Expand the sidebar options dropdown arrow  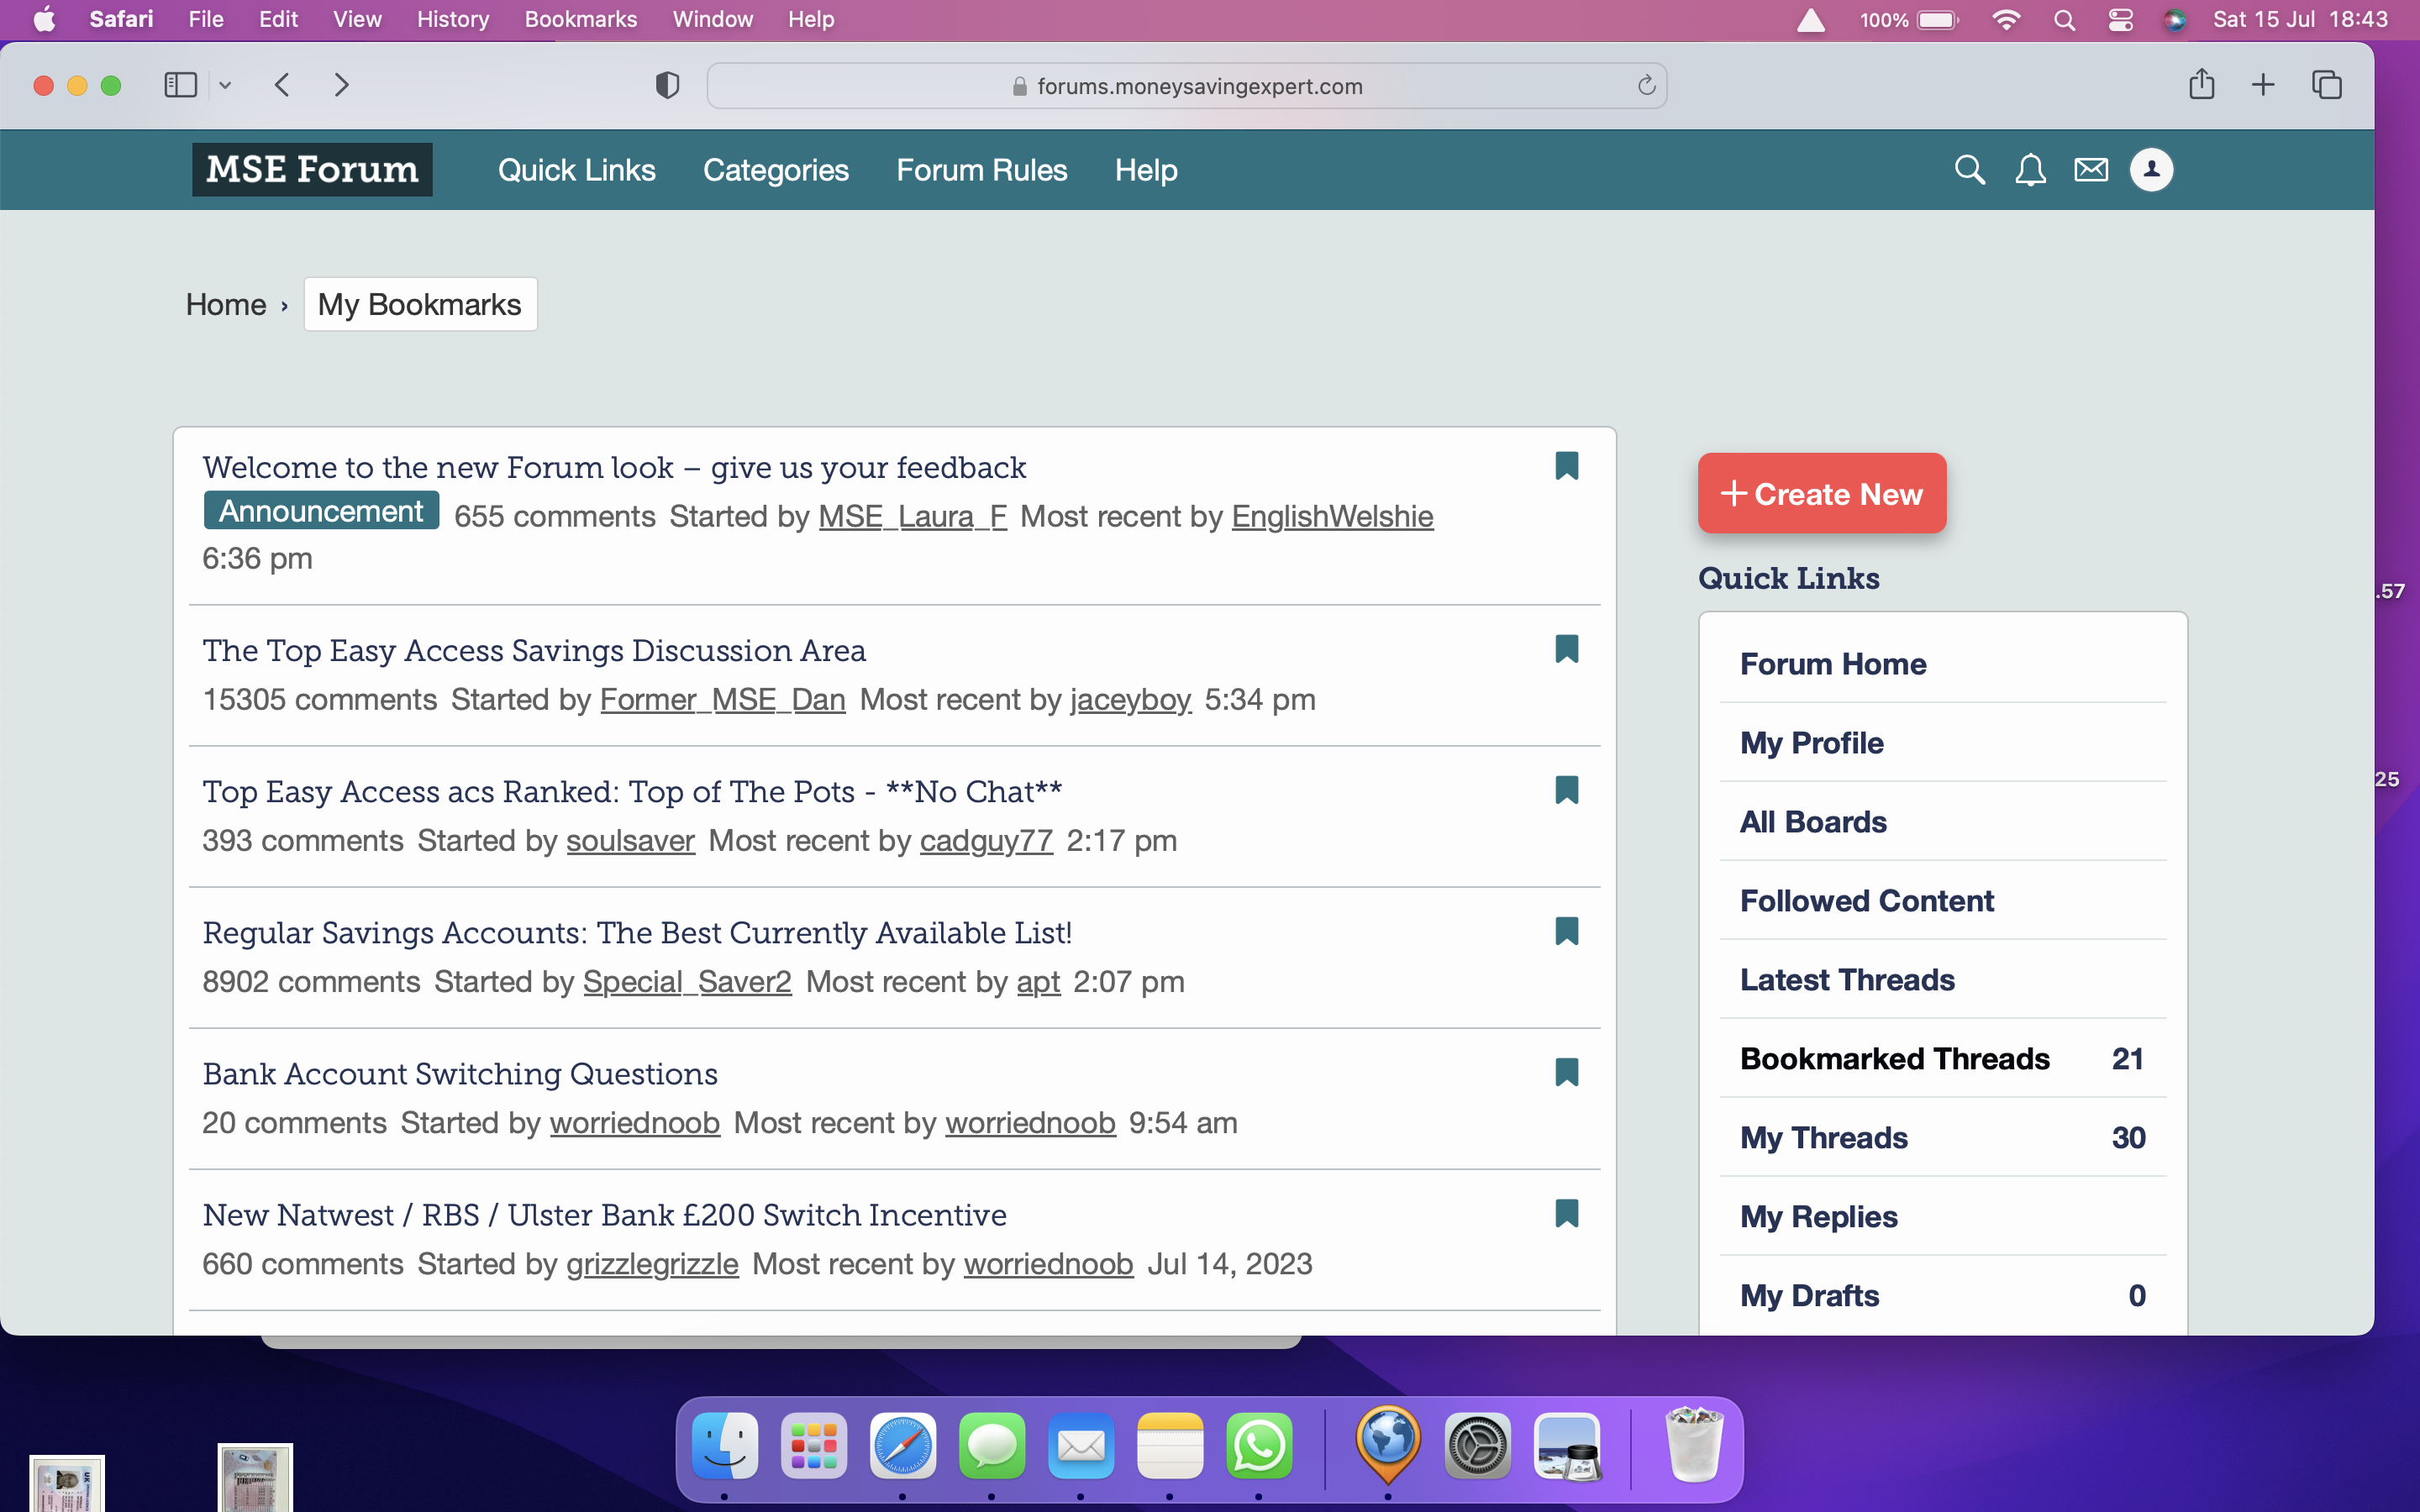[x=225, y=85]
